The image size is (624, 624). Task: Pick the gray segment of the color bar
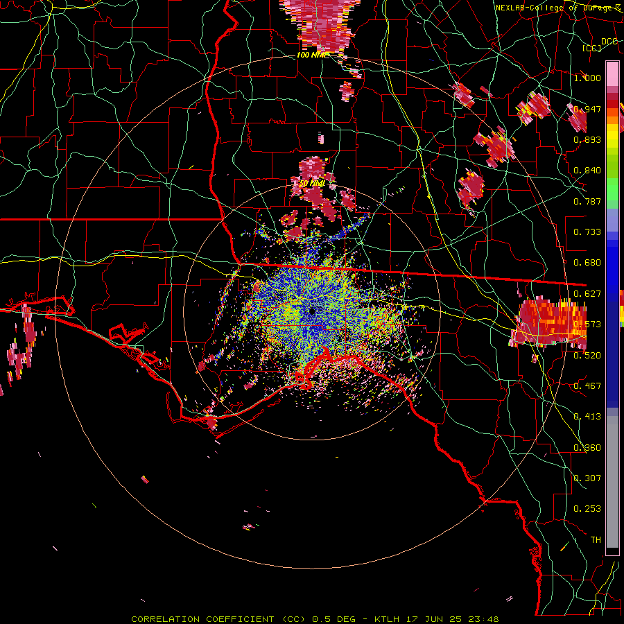pyautogui.click(x=612, y=482)
